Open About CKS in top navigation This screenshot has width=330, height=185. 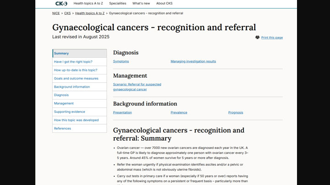tap(164, 4)
